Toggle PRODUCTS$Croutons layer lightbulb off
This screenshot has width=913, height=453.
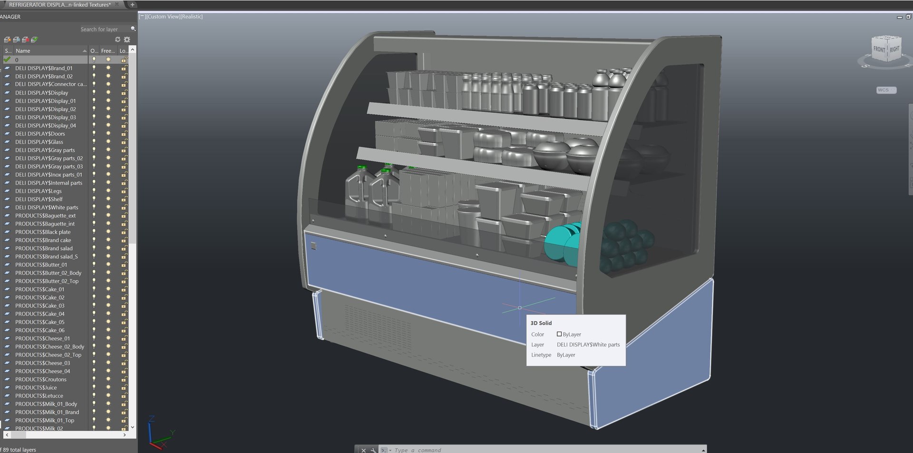94,379
